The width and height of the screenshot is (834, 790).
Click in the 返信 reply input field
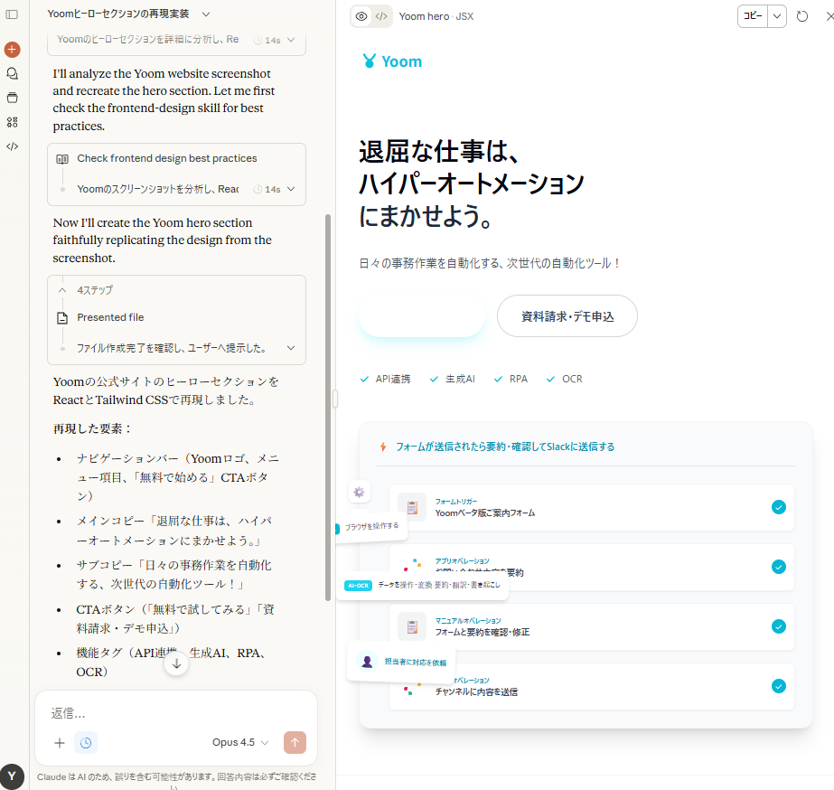coord(175,713)
